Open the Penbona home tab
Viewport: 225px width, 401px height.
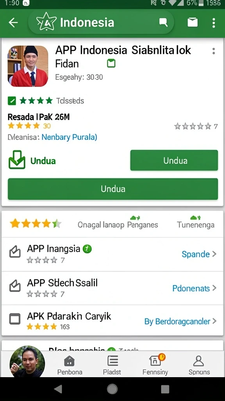[x=70, y=365]
